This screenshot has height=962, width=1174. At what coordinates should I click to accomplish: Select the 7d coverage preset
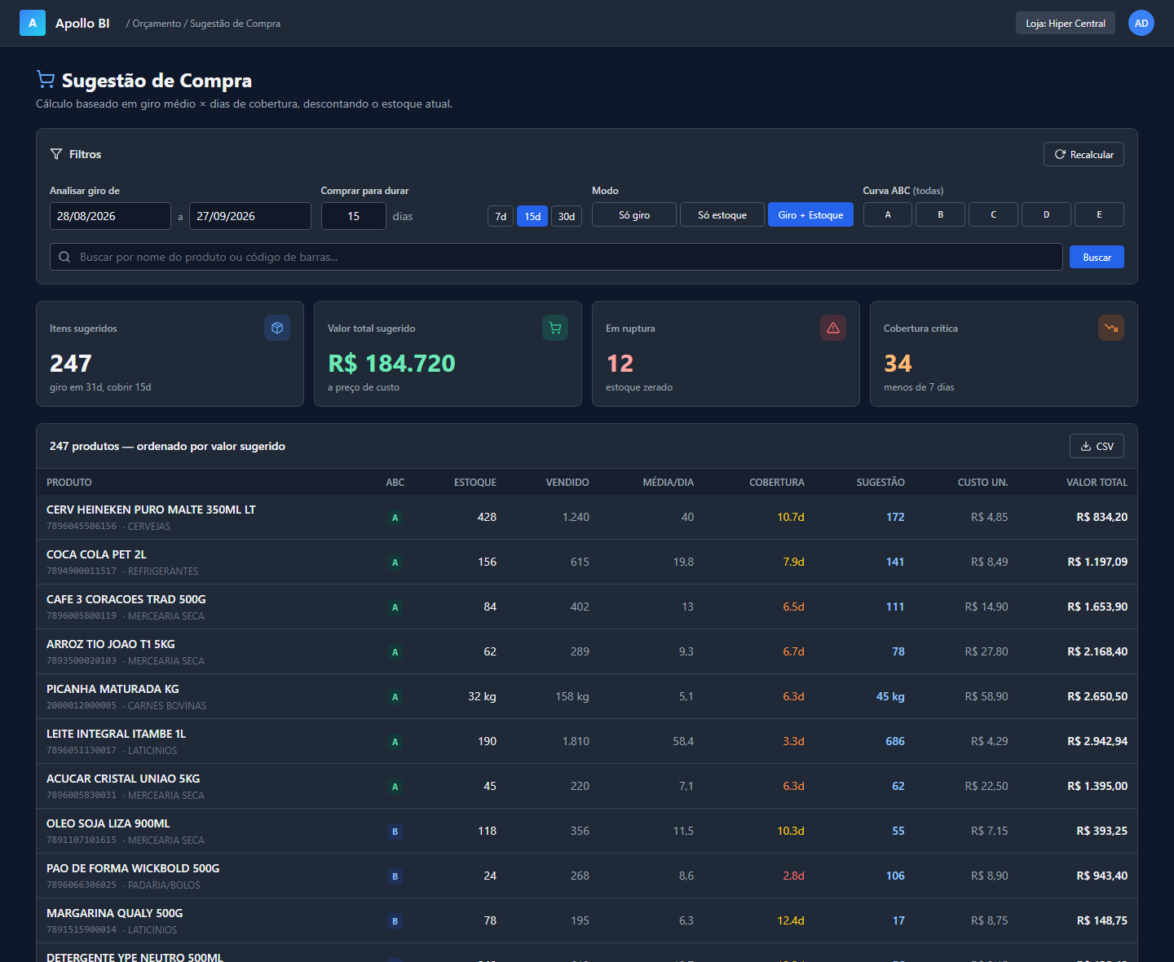[x=501, y=216]
